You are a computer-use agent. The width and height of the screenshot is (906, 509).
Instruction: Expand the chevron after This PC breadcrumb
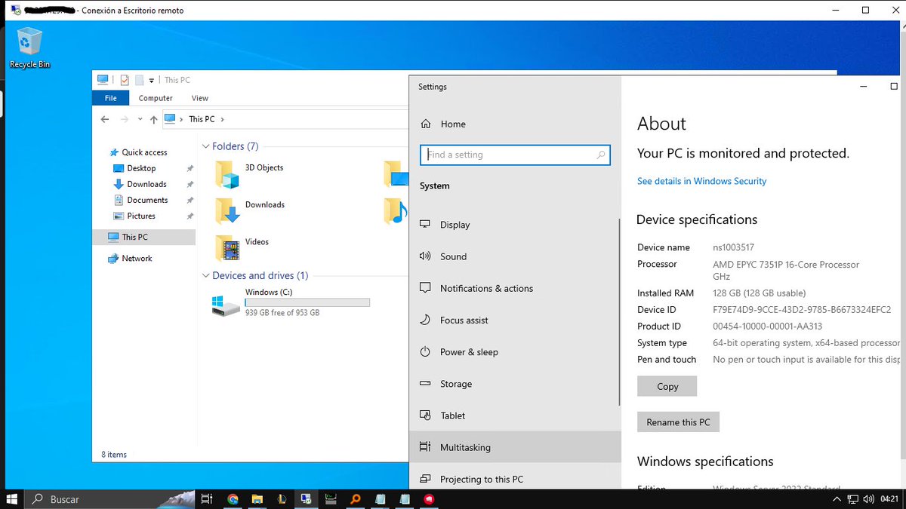click(x=222, y=119)
